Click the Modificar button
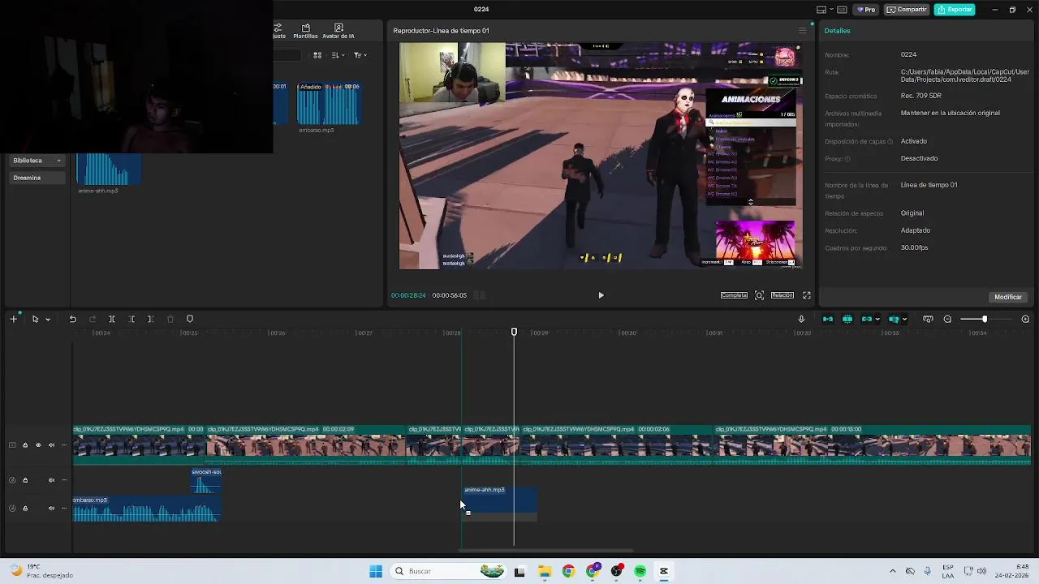The image size is (1039, 584). (1008, 297)
